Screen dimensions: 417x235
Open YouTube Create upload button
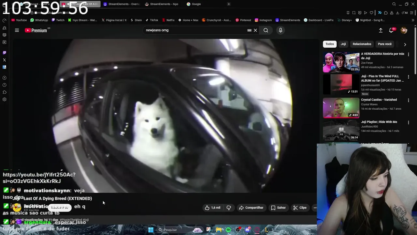pyautogui.click(x=381, y=30)
